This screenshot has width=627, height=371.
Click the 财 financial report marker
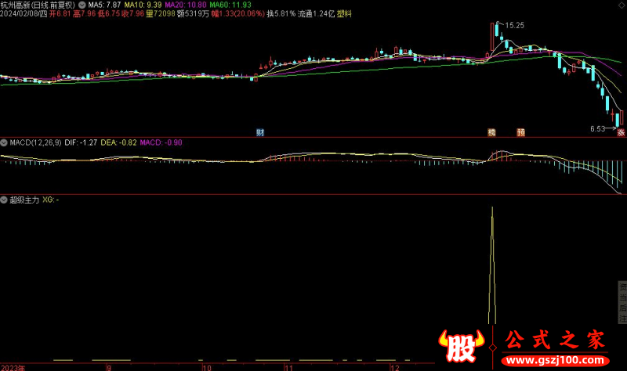coord(260,132)
